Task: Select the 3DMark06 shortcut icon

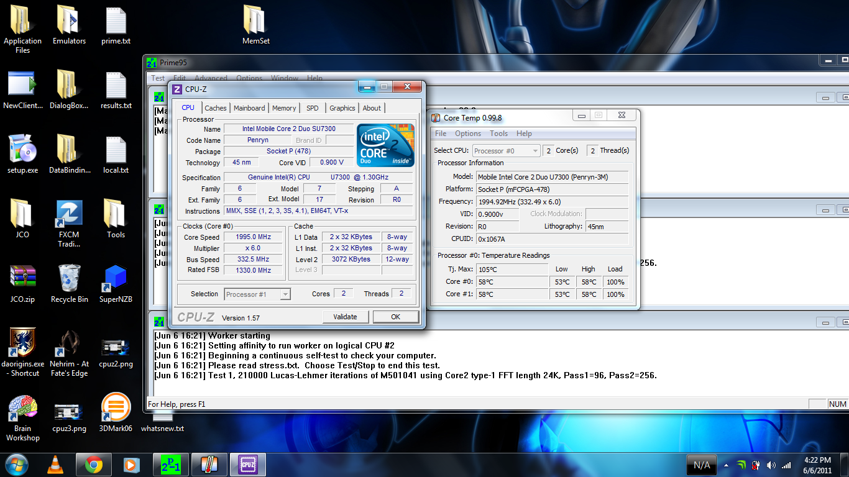Action: (x=116, y=412)
